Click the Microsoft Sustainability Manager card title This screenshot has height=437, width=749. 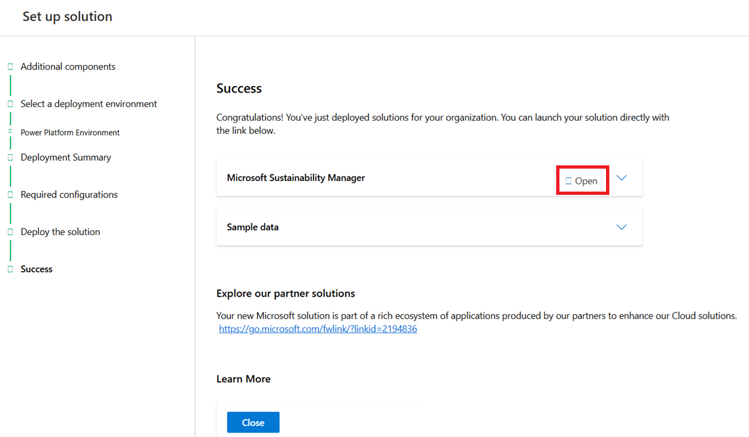[296, 178]
